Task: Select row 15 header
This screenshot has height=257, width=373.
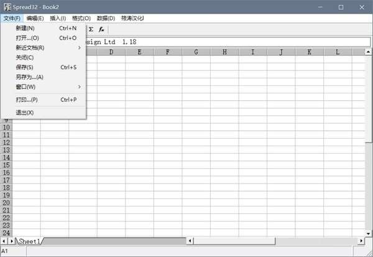Action: pyautogui.click(x=6, y=165)
